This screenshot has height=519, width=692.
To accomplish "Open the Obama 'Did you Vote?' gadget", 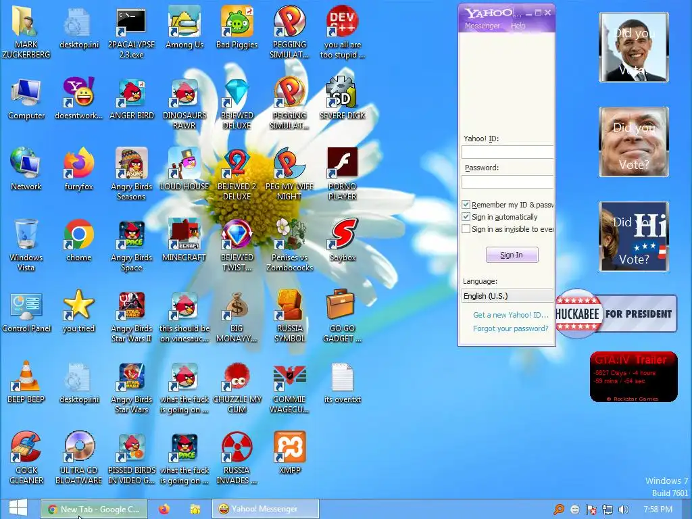I will (x=633, y=47).
